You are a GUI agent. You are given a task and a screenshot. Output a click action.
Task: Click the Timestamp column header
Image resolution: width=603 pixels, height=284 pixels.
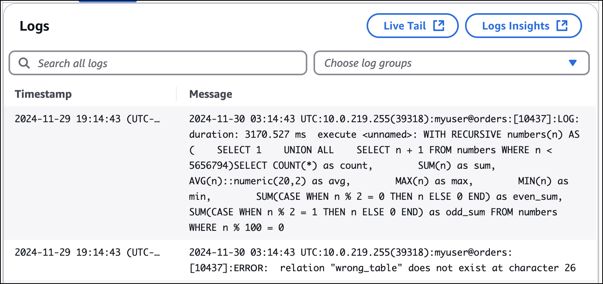pos(43,94)
